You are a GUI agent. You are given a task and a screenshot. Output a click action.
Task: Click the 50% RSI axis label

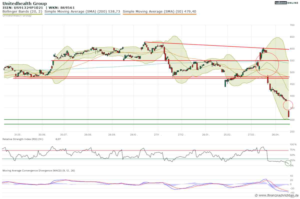point(292,155)
